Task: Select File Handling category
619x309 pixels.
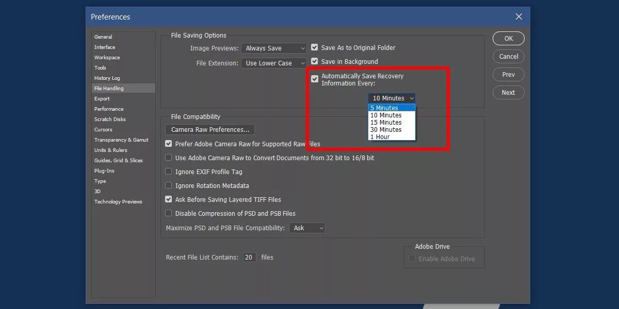Action: [x=123, y=89]
